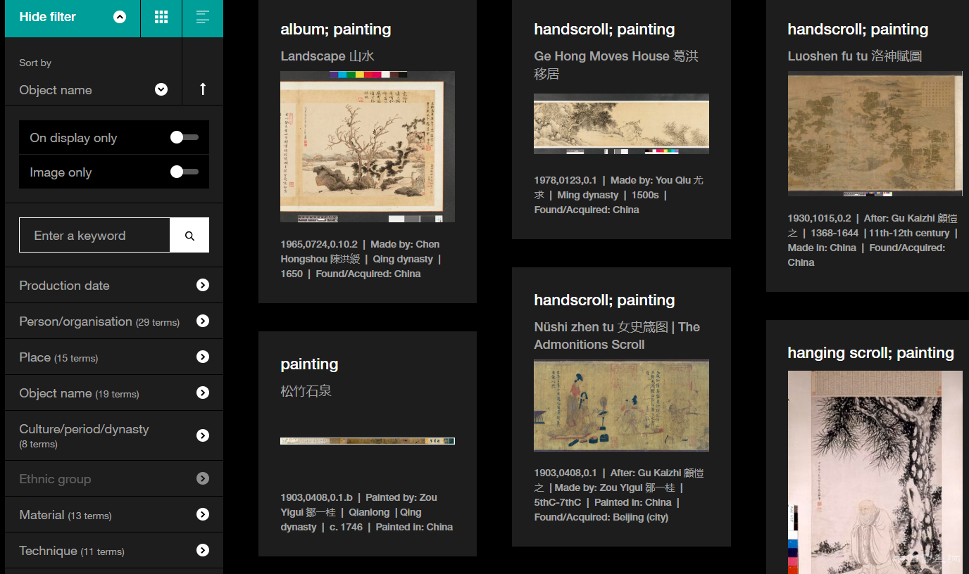Expand Person/organisation filter
The height and width of the screenshot is (574, 969).
click(x=114, y=321)
